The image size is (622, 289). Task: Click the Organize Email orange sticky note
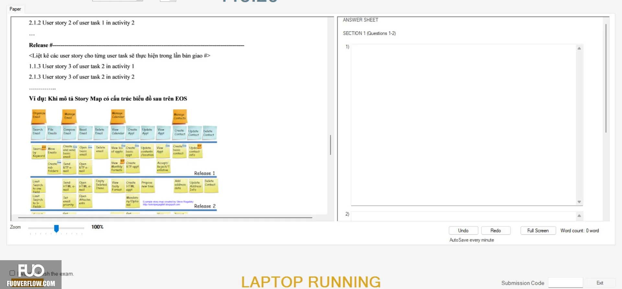coord(39,116)
